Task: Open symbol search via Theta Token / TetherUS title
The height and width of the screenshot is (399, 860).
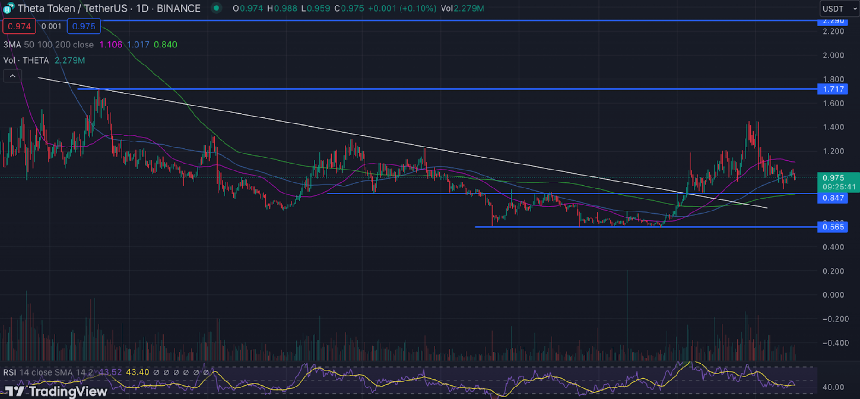Action: click(109, 8)
